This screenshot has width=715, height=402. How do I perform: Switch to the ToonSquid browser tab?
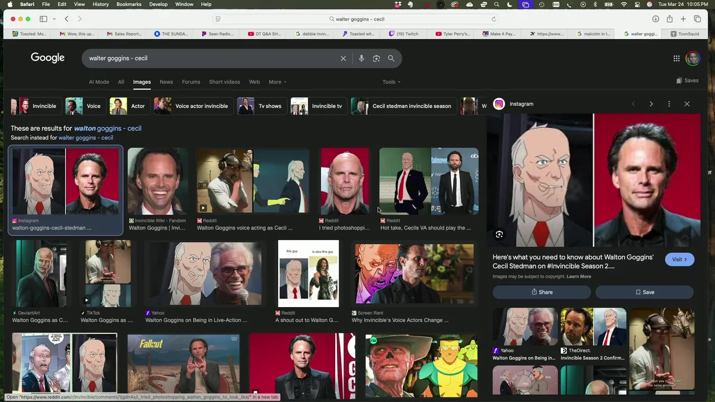(685, 34)
